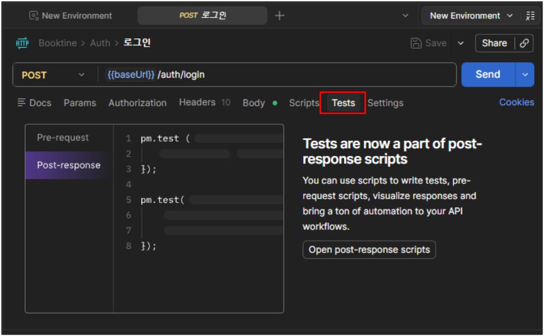Screen dimensions: 544x336
Task: Expand the tab list chevron
Action: (405, 16)
